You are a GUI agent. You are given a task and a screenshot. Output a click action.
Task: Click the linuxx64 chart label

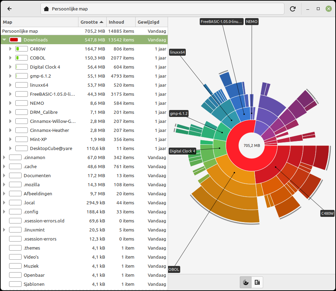pyautogui.click(x=177, y=52)
